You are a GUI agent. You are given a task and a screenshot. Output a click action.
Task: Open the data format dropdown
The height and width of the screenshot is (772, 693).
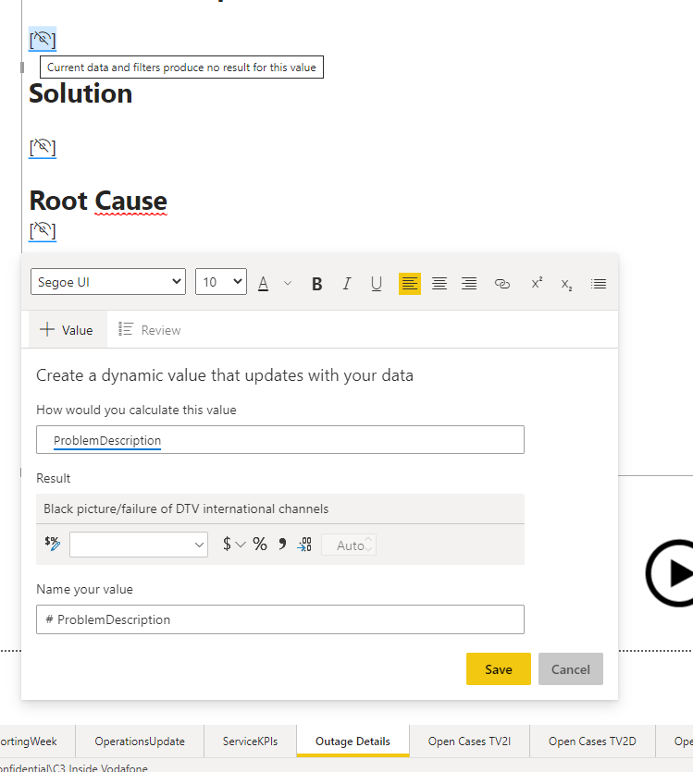point(139,545)
